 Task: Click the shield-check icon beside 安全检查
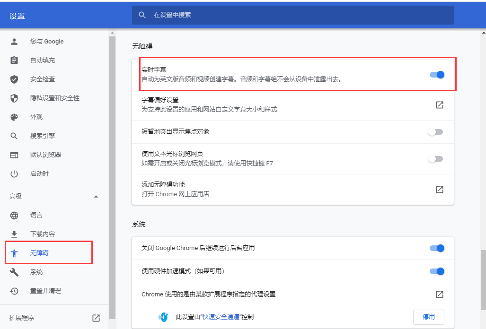(x=14, y=79)
